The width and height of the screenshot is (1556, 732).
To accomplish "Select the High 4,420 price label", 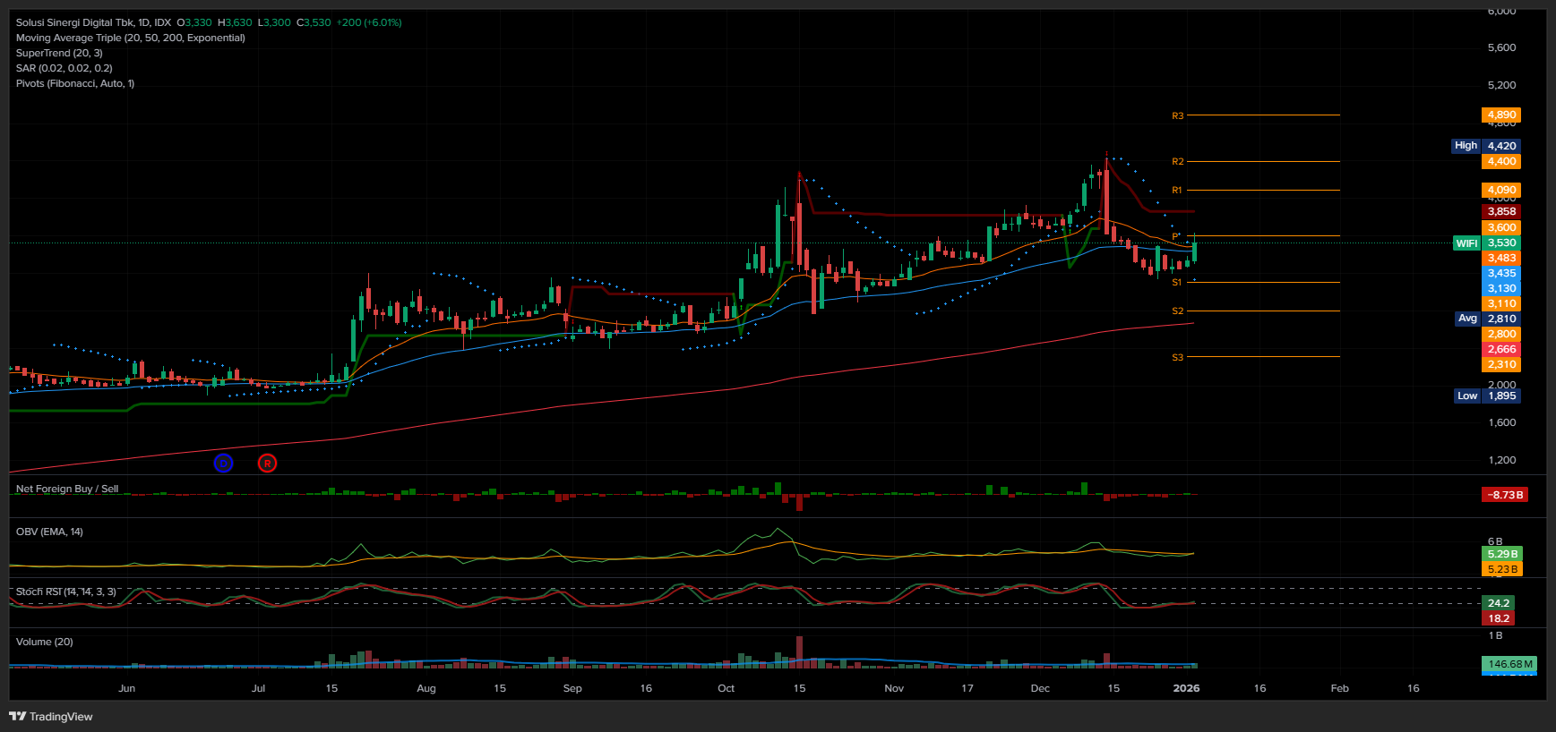I will [1485, 146].
